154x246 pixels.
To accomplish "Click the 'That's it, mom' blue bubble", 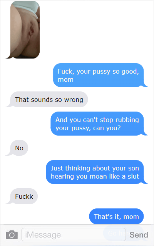I will [116, 216].
